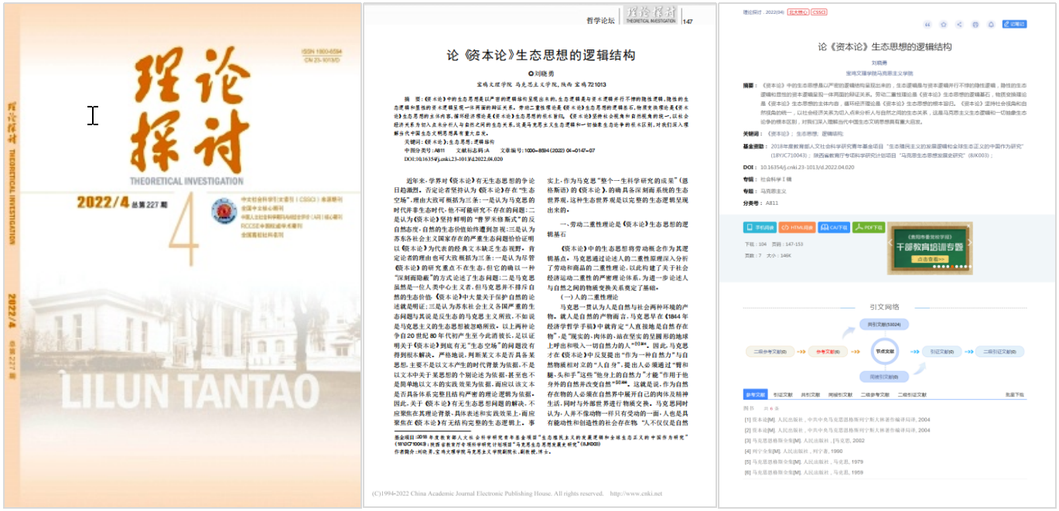The image size is (1059, 511).
Task: Click page number 147 in PDF header
Action: tap(688, 22)
